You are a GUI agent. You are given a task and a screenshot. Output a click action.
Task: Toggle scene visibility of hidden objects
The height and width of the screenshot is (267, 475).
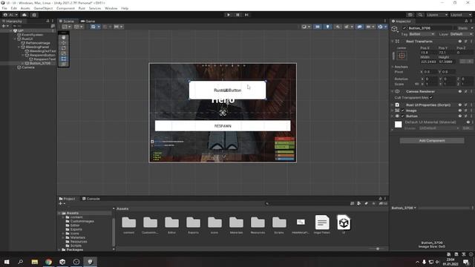pos(359,27)
